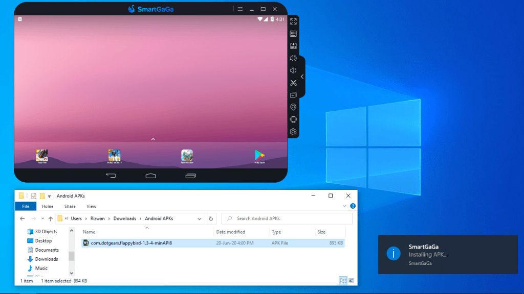Image resolution: width=524 pixels, height=294 pixels.
Task: Open the location pin tool
Action: click(293, 107)
